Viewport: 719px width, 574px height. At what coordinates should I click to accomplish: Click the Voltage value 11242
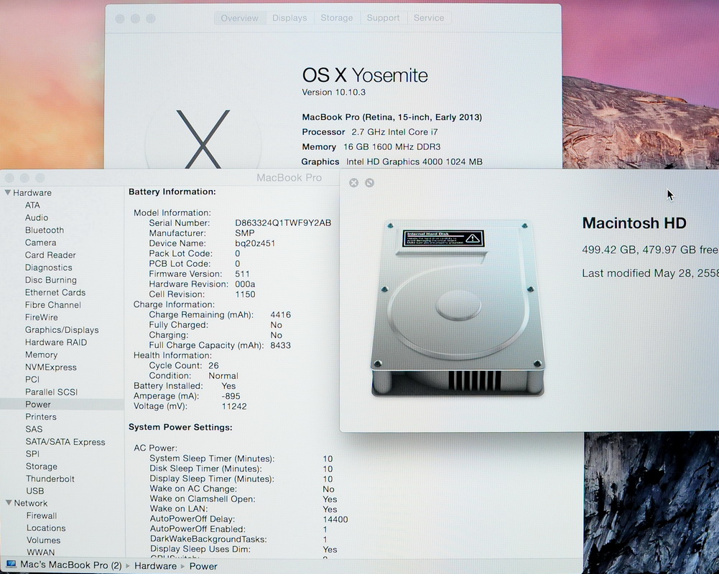click(234, 406)
